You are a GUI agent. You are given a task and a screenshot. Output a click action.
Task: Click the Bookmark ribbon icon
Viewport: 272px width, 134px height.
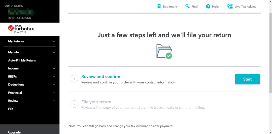tap(159, 7)
